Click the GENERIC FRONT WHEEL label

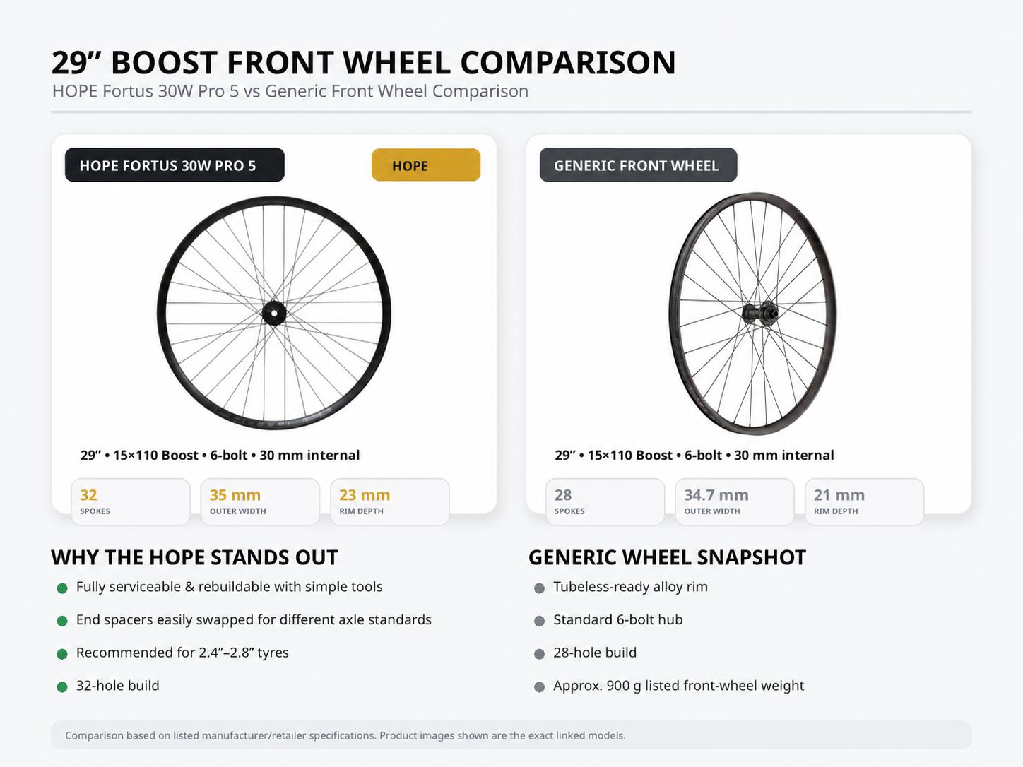638,165
